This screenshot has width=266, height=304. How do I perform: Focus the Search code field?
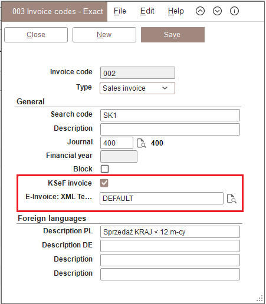170,115
